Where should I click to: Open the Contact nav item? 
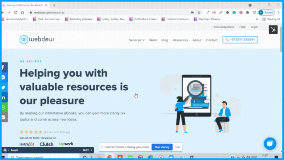tap(212, 40)
